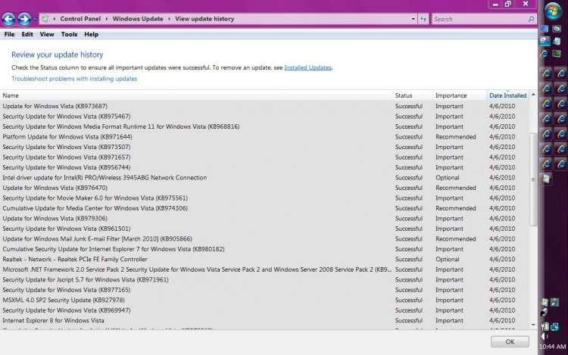The image size is (568, 355).
Task: Sort by the Name column header
Action: click(196, 95)
